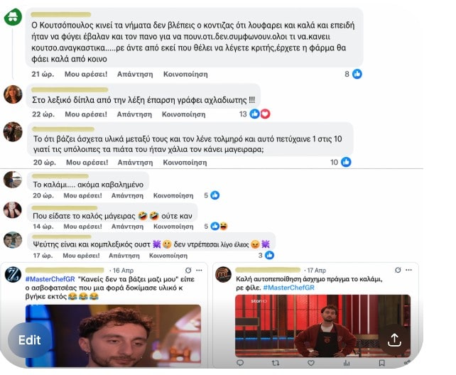Click the Grok circle icon on the 16 Απρ tweet
The width and height of the screenshot is (456, 375).
(188, 271)
